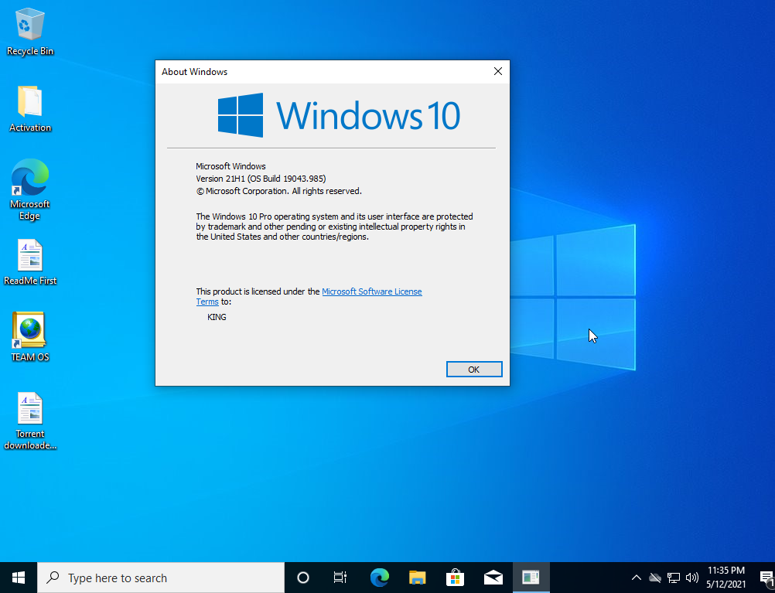
Task: Launch Edge from the taskbar
Action: coord(380,578)
